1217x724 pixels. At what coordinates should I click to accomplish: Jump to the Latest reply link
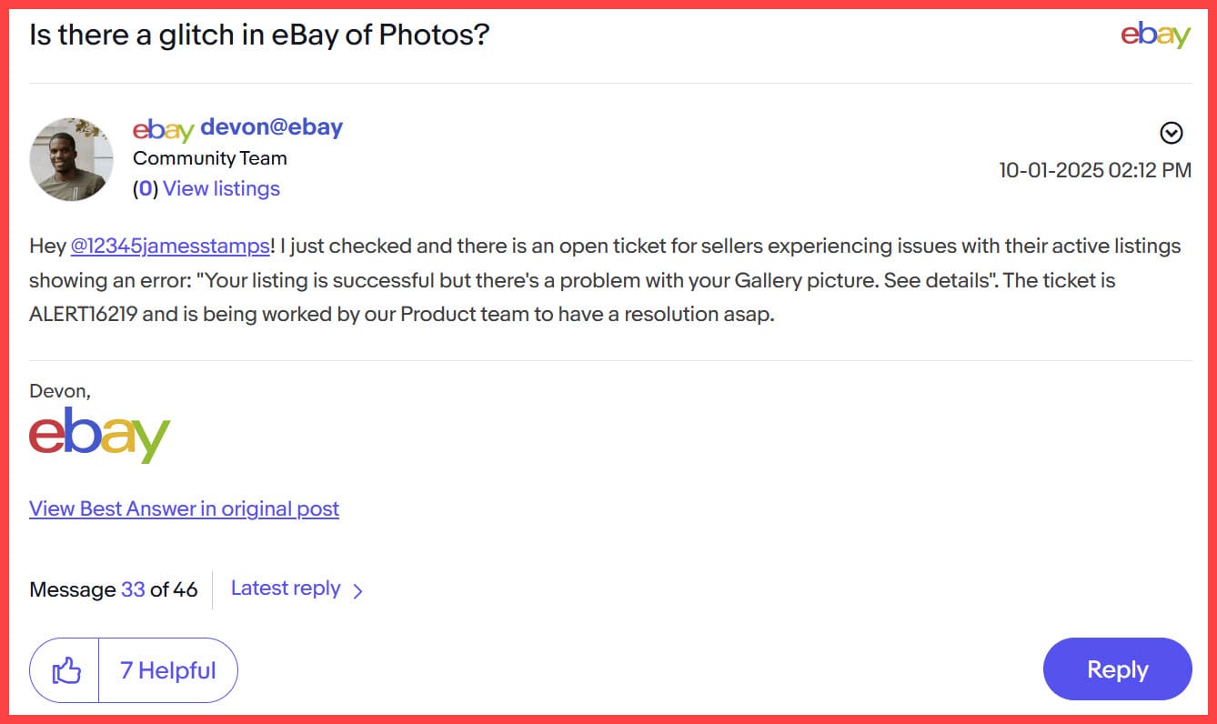(286, 588)
